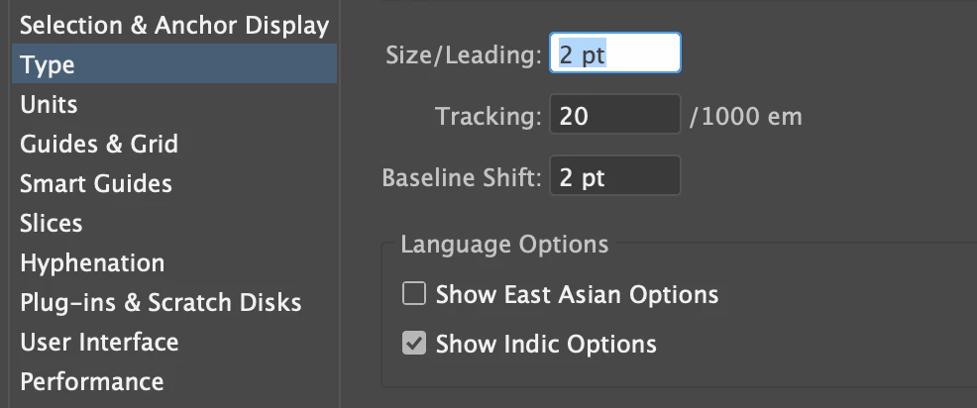Click the Tracking label text
Image resolution: width=977 pixels, height=408 pixels.
coord(488,117)
